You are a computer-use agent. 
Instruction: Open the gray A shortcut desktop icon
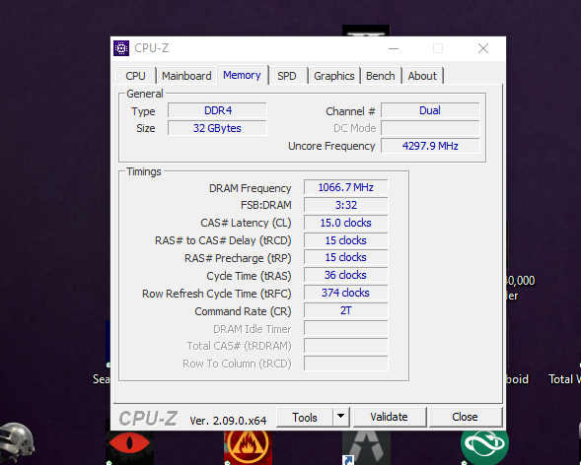pos(366,447)
